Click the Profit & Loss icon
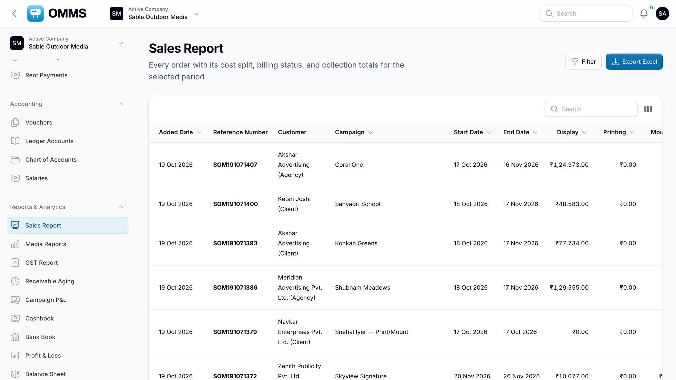This screenshot has height=380, width=676. point(15,356)
